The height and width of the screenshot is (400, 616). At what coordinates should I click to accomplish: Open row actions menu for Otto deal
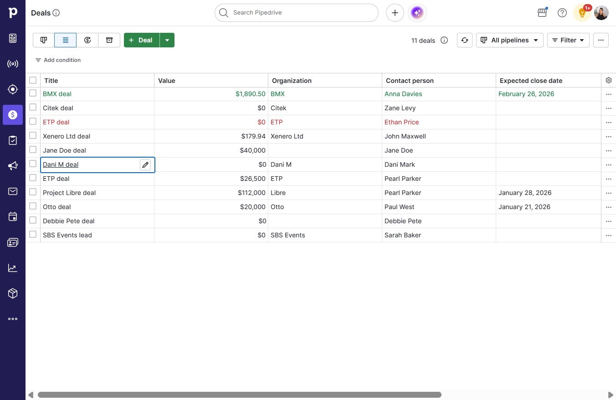[609, 207]
